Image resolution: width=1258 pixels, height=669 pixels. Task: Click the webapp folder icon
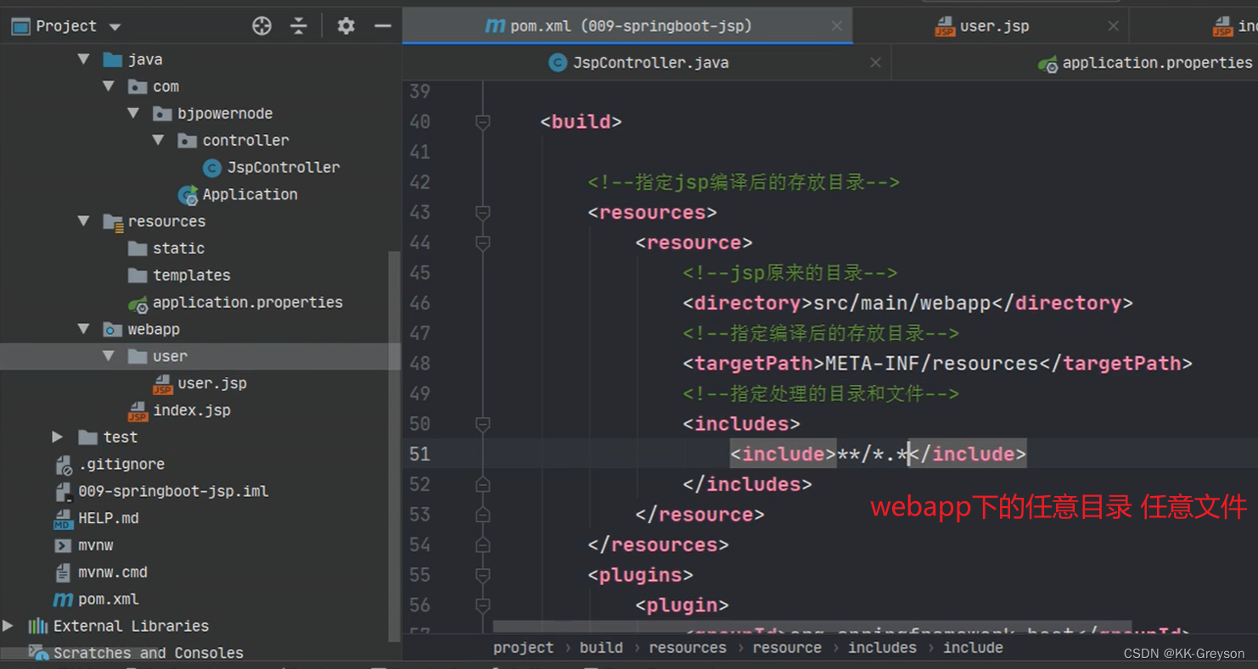[112, 329]
